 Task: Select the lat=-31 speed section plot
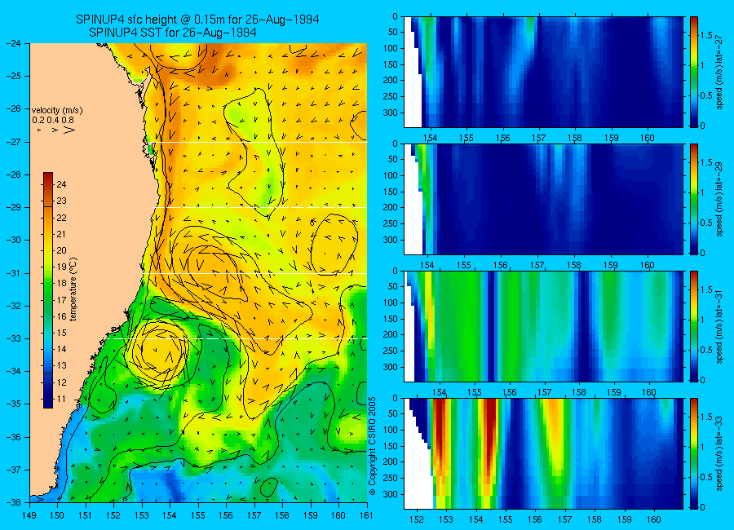(543, 326)
